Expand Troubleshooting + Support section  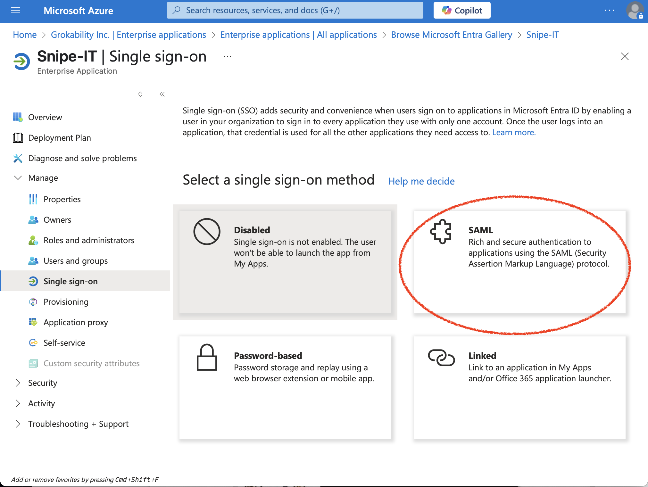coord(18,424)
